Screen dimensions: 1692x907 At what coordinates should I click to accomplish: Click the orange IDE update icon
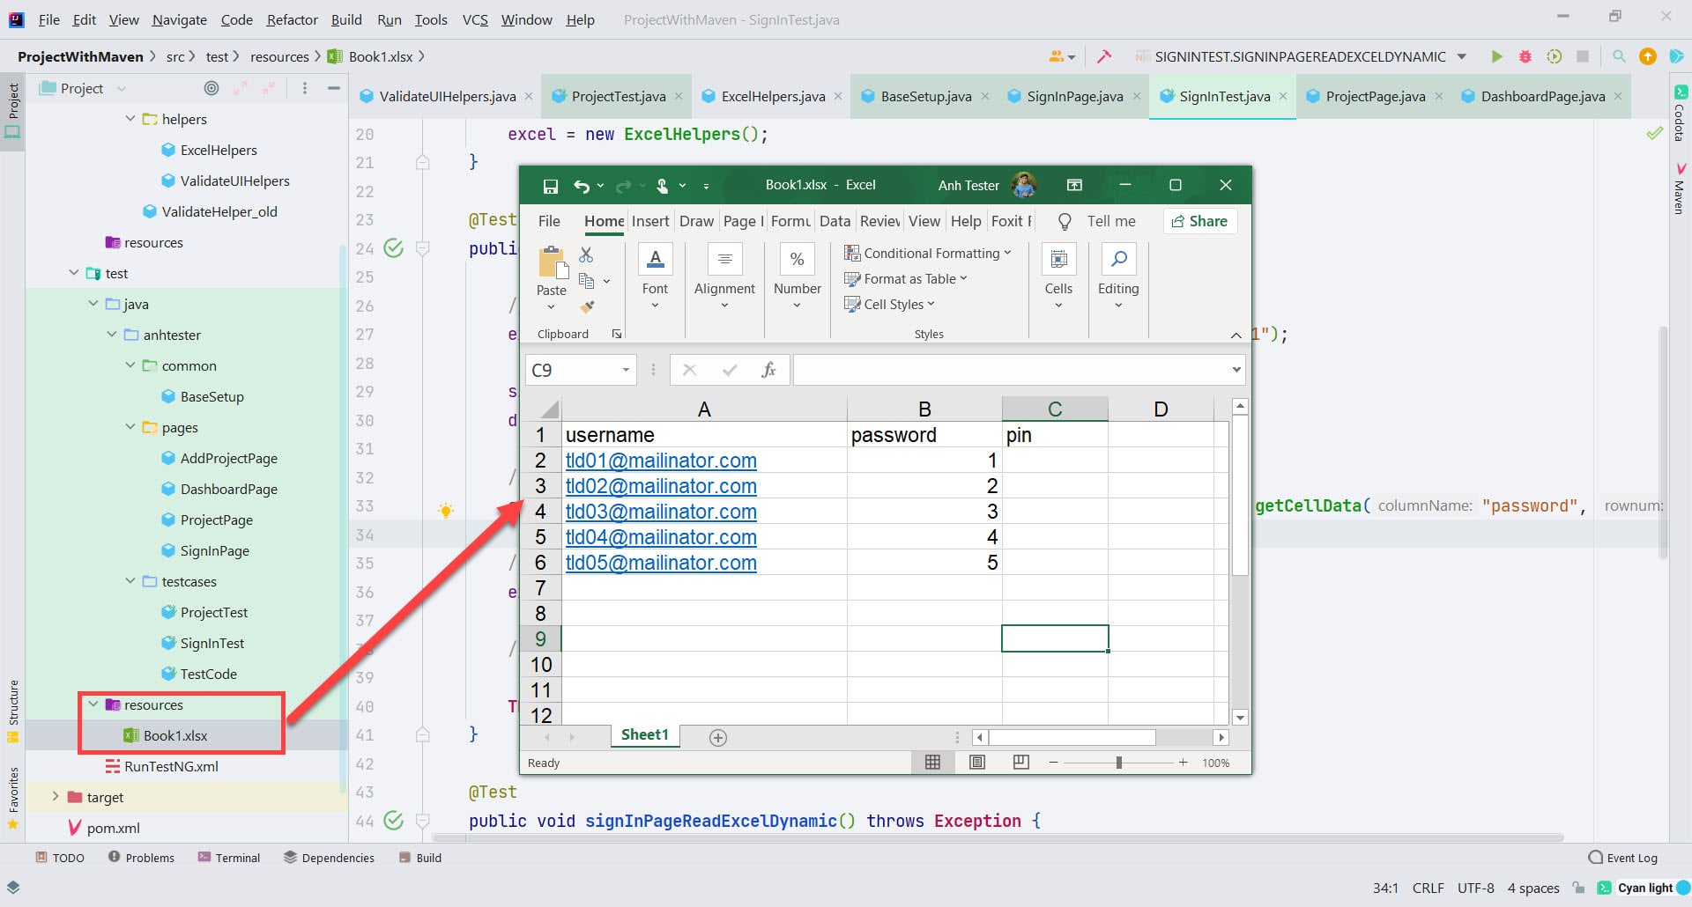coord(1647,56)
